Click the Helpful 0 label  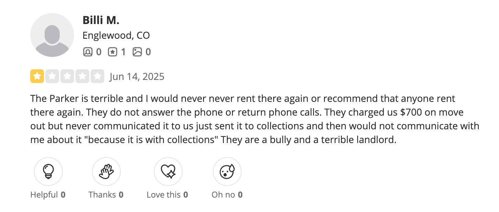pyautogui.click(x=48, y=195)
